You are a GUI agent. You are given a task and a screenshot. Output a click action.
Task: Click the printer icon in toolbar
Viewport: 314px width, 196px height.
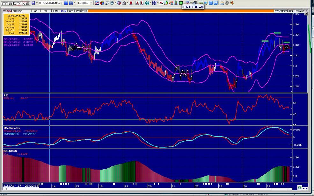[227, 3]
